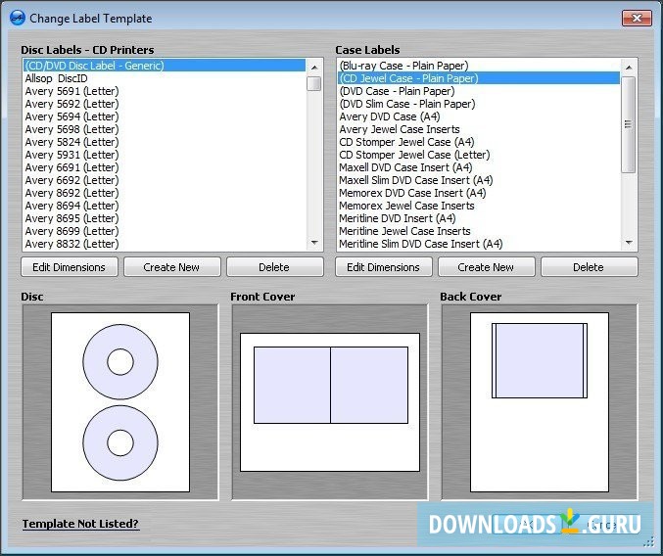Select Avery DVD Case (A4)

click(x=479, y=116)
